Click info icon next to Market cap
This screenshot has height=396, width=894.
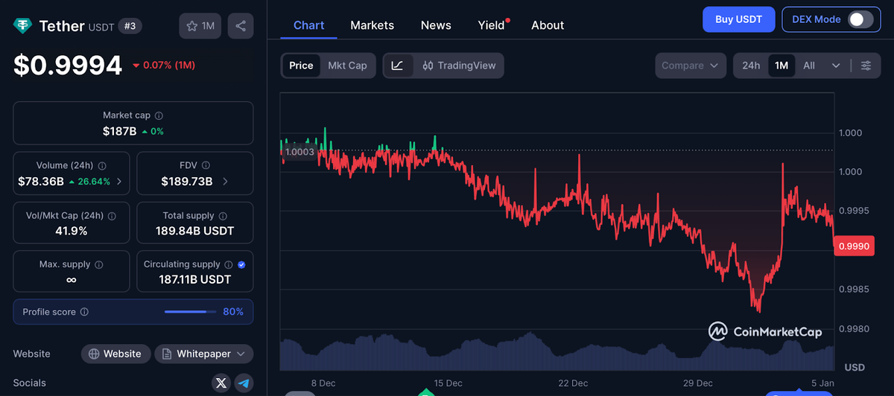coord(159,116)
